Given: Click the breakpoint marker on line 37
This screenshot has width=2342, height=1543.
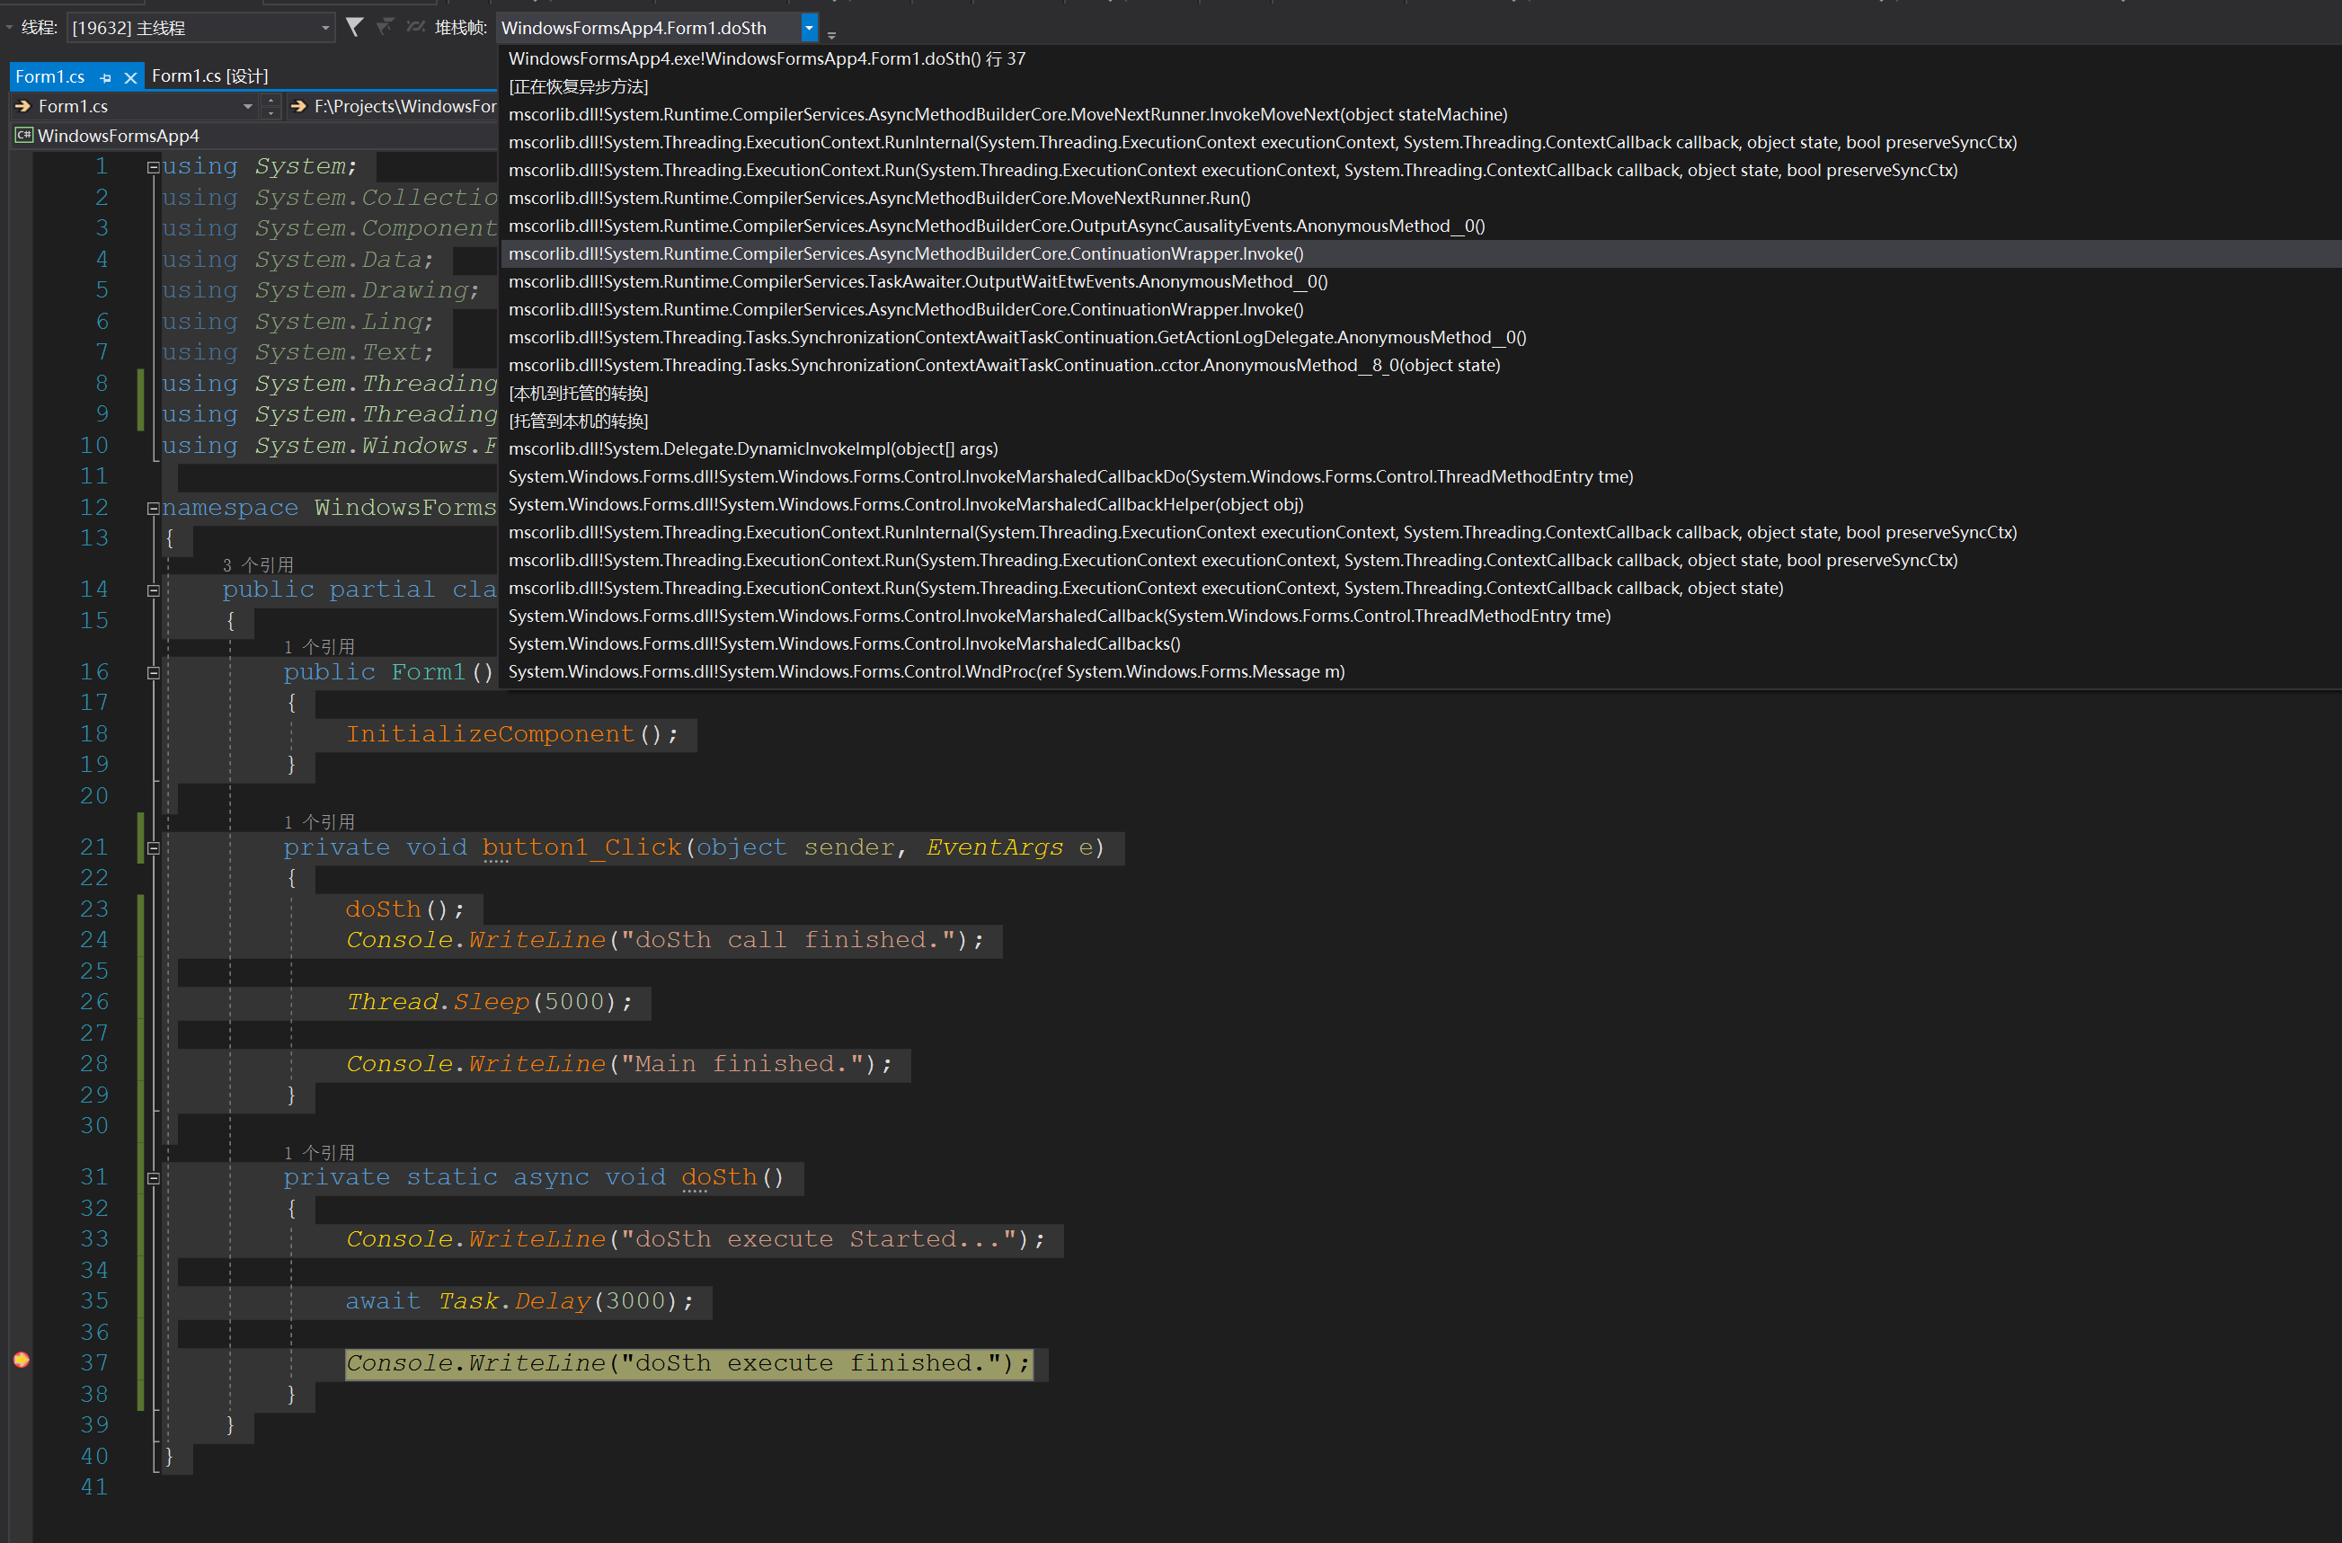Looking at the screenshot, I should pos(22,1360).
